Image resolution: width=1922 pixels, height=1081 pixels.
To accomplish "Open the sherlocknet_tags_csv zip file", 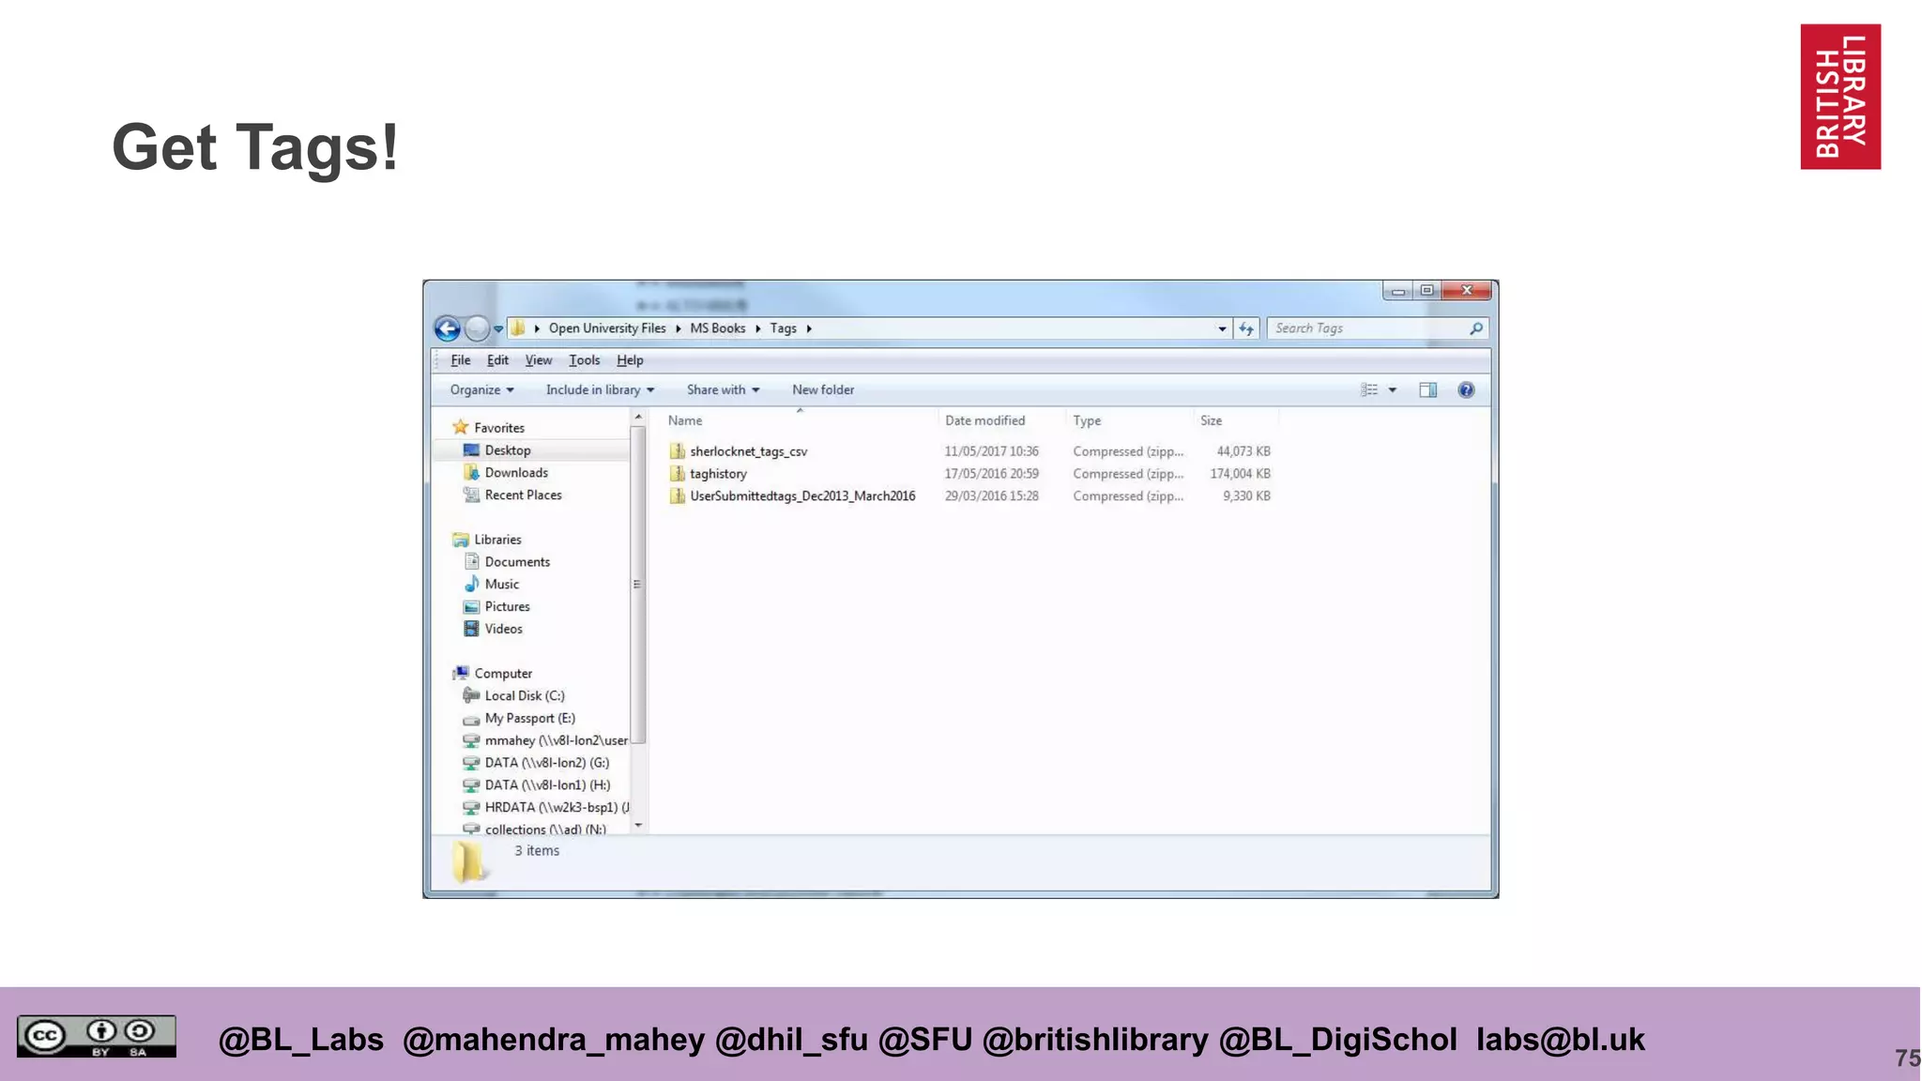I will coord(748,451).
